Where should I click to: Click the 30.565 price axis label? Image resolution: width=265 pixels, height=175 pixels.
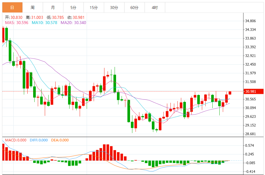pos(250,99)
